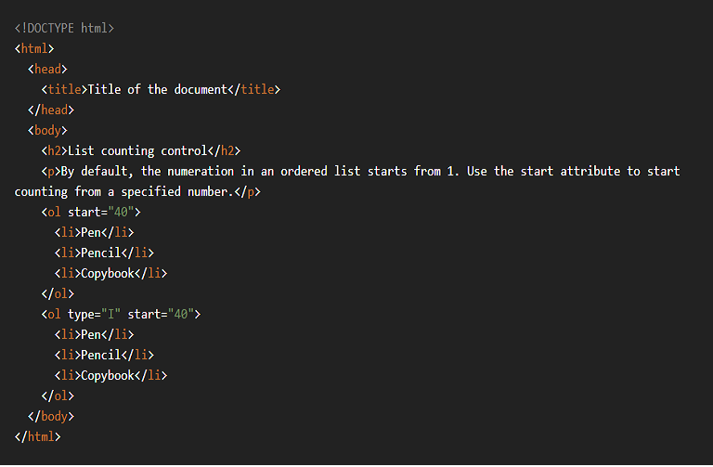
Task: Click the paragraph line starting "By default"
Action: [369, 171]
